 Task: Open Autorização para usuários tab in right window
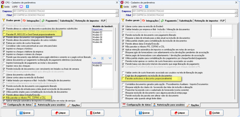point(169,105)
